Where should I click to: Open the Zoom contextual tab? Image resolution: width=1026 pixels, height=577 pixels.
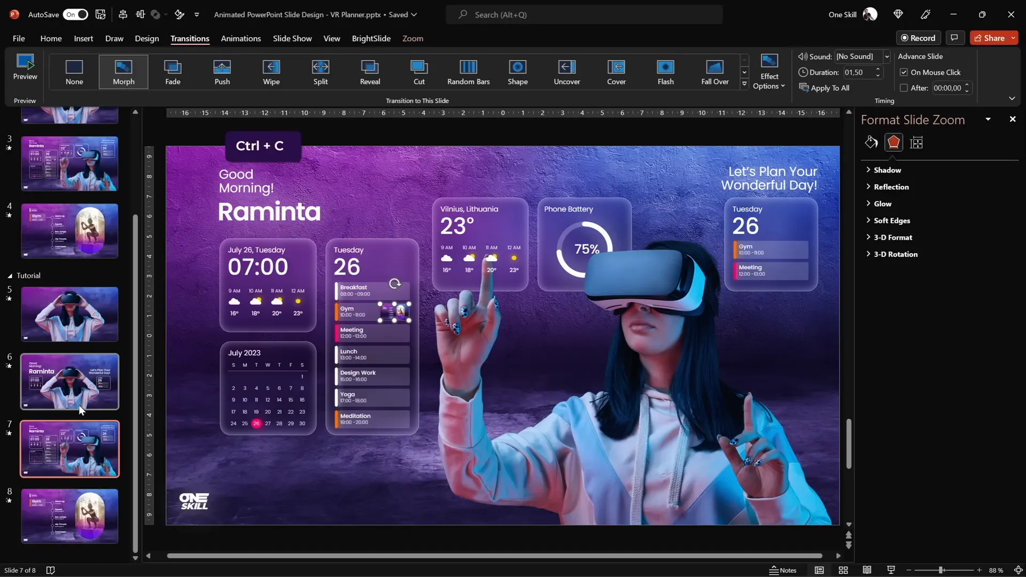click(x=413, y=38)
